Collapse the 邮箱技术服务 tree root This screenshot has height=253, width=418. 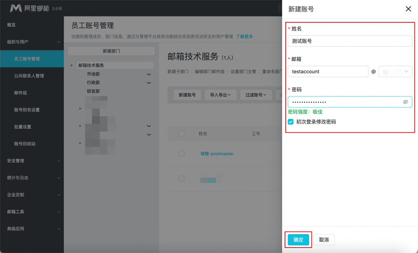(71, 65)
